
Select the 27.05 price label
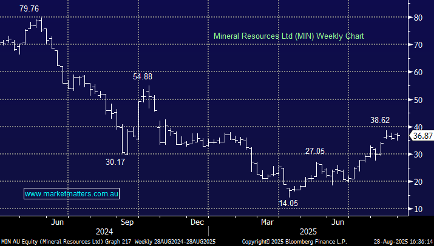coord(314,151)
